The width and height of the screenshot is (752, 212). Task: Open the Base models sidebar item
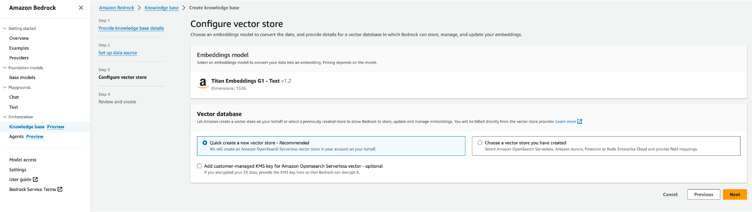pyautogui.click(x=22, y=78)
